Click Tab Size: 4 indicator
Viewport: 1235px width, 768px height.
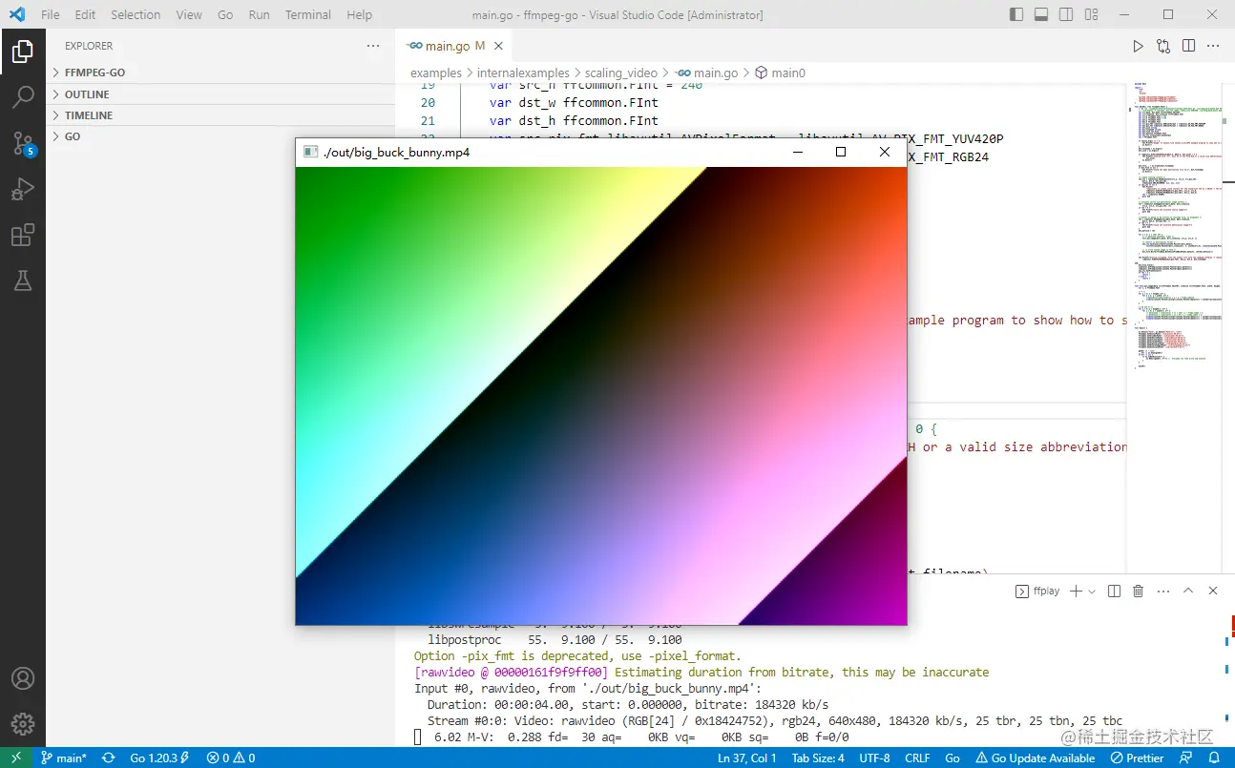[x=818, y=758]
